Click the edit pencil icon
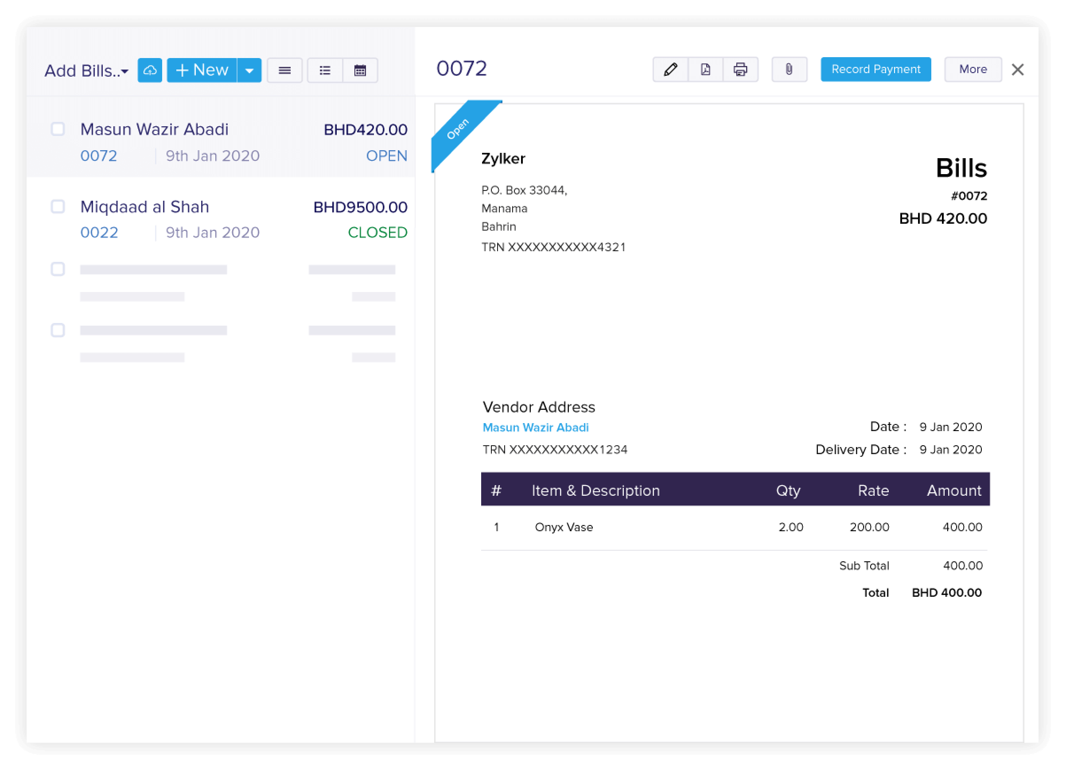 coord(670,69)
